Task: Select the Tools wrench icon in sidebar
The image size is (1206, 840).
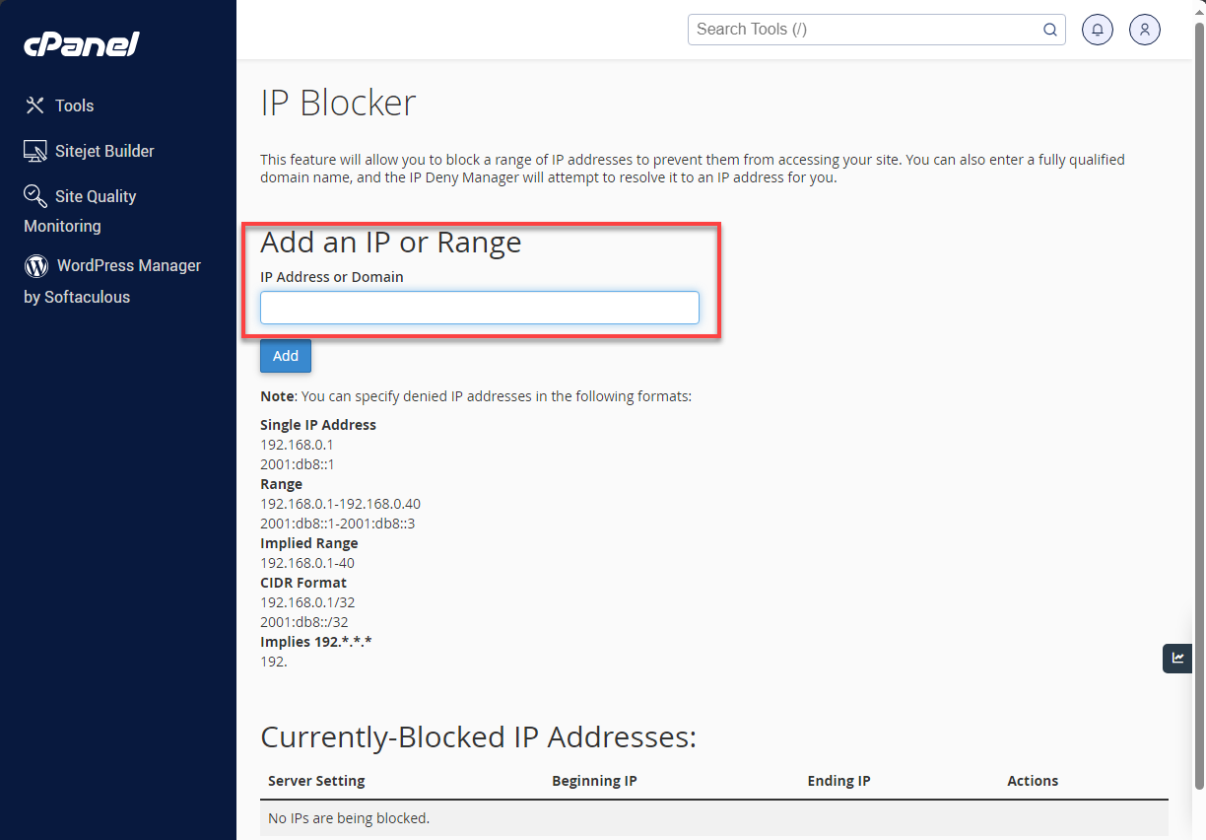Action: click(x=34, y=105)
